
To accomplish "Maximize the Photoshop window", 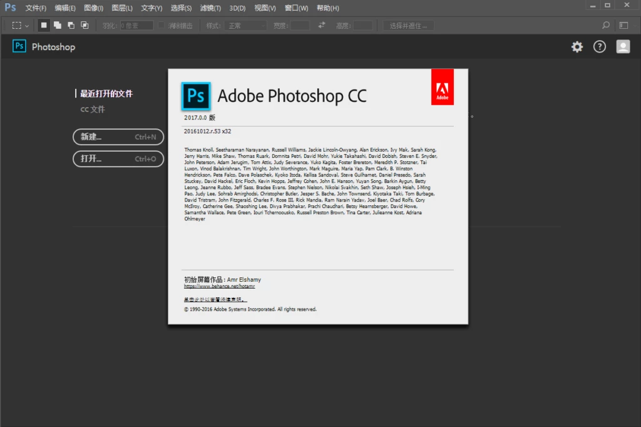I will pyautogui.click(x=607, y=5).
